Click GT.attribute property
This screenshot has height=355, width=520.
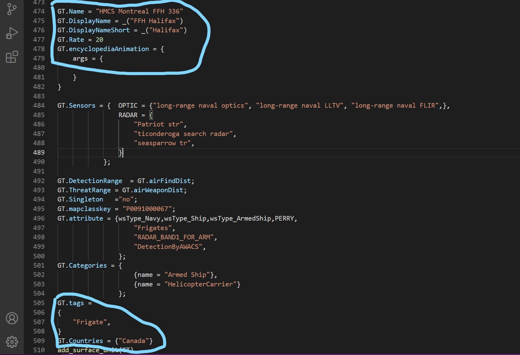pyautogui.click(x=80, y=218)
